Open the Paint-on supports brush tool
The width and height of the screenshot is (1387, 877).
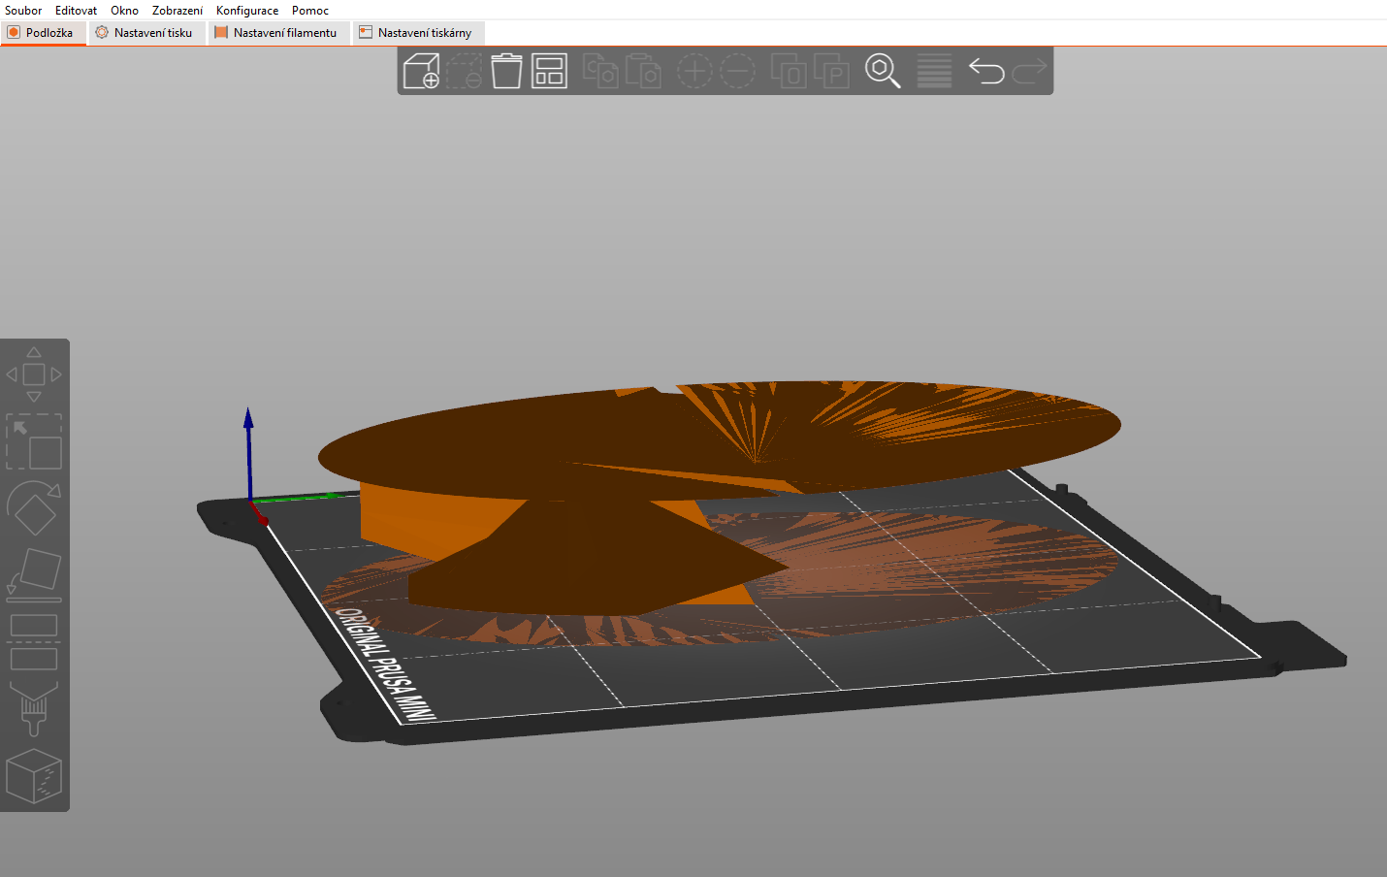click(34, 708)
